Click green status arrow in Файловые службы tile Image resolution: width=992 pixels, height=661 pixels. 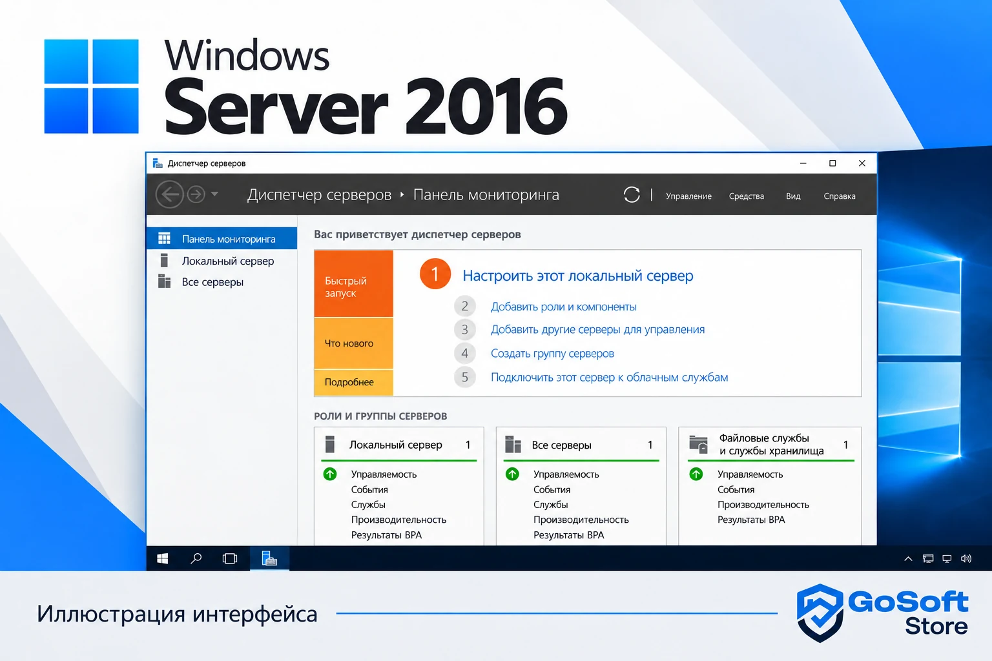696,474
